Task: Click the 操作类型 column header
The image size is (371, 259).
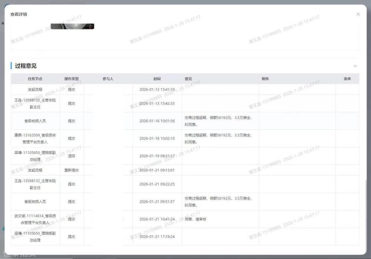Action: [71, 79]
